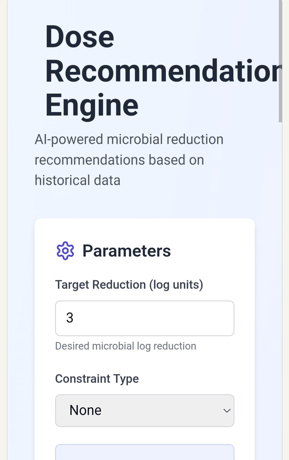The width and height of the screenshot is (289, 460).
Task: Click the value '3' in the input
Action: [x=70, y=318]
